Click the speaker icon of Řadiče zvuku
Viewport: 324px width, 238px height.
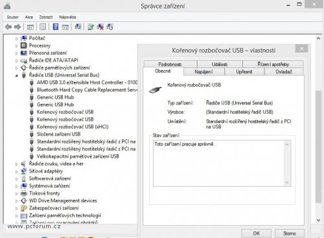(x=23, y=164)
